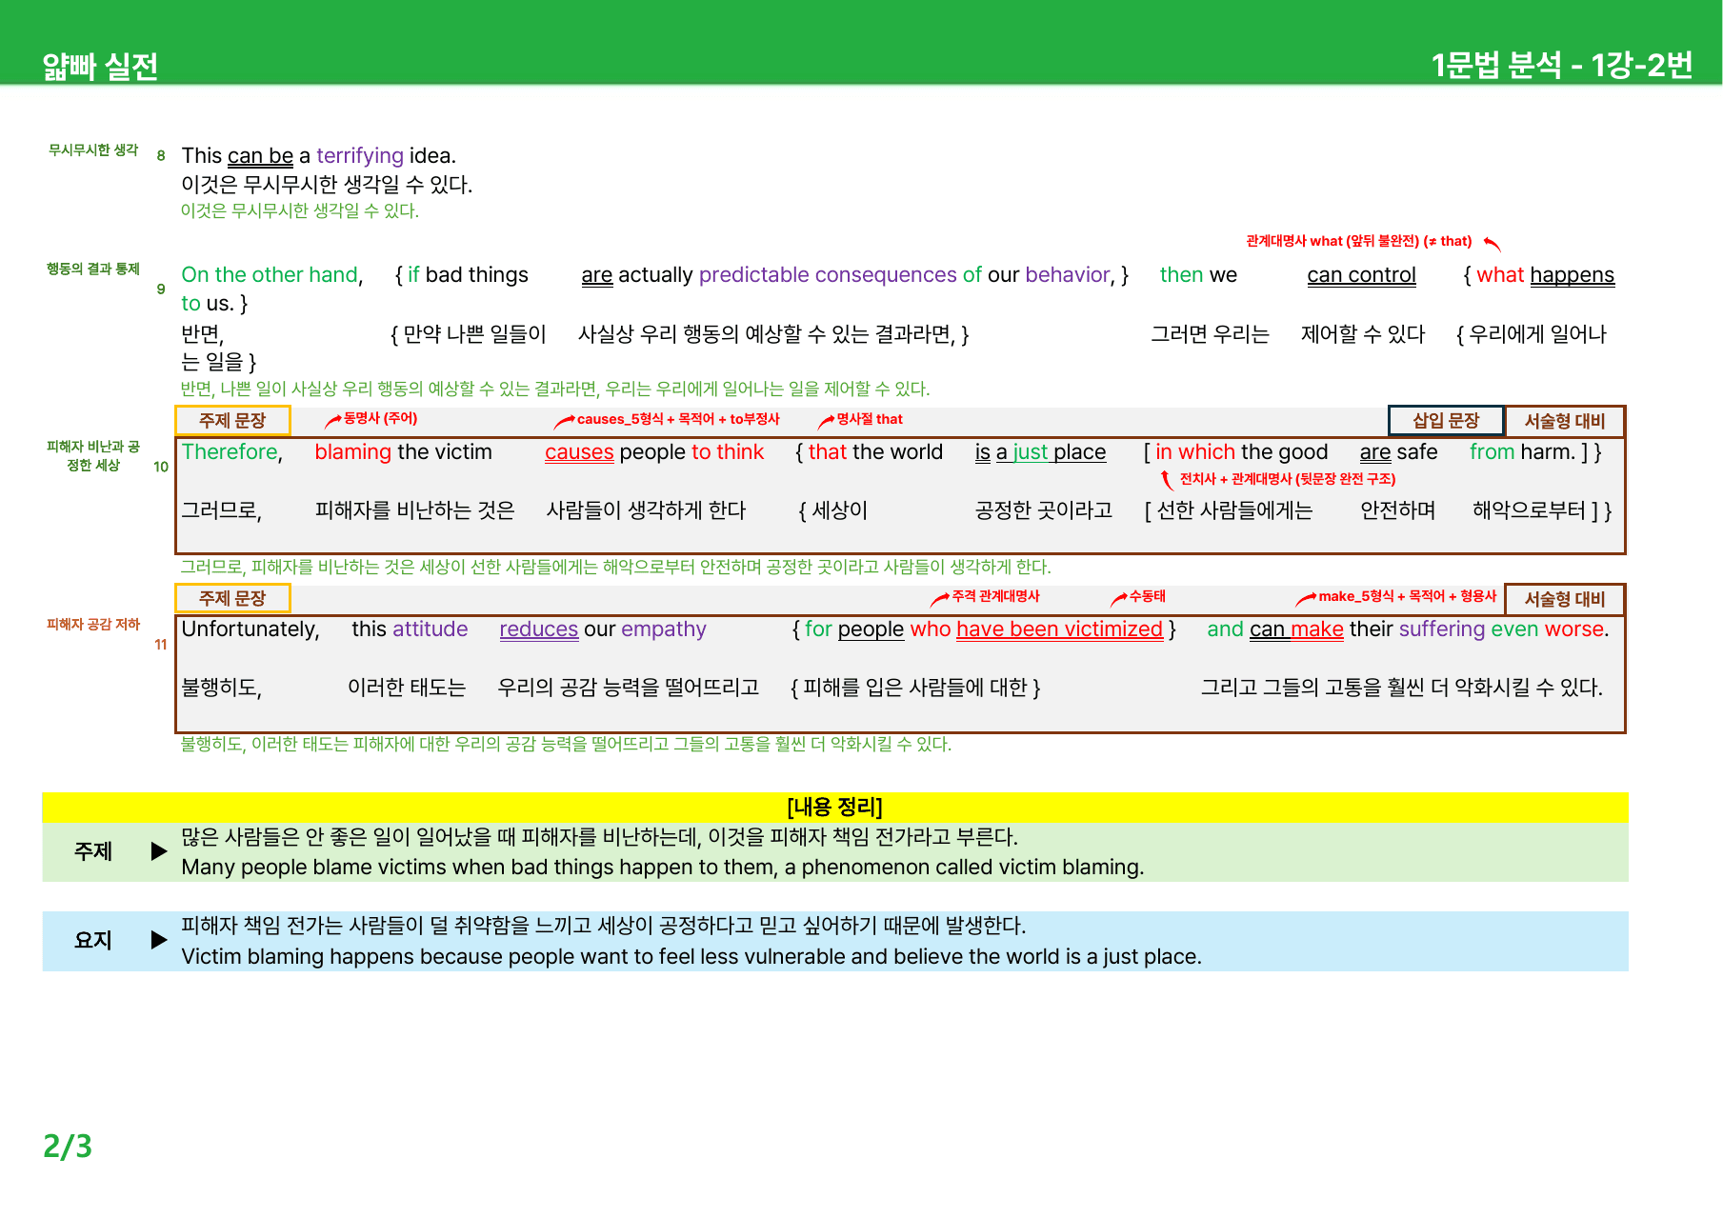Click the annotation 'causes_5형식 + 목적어 + to부정사'

pyautogui.click(x=678, y=419)
